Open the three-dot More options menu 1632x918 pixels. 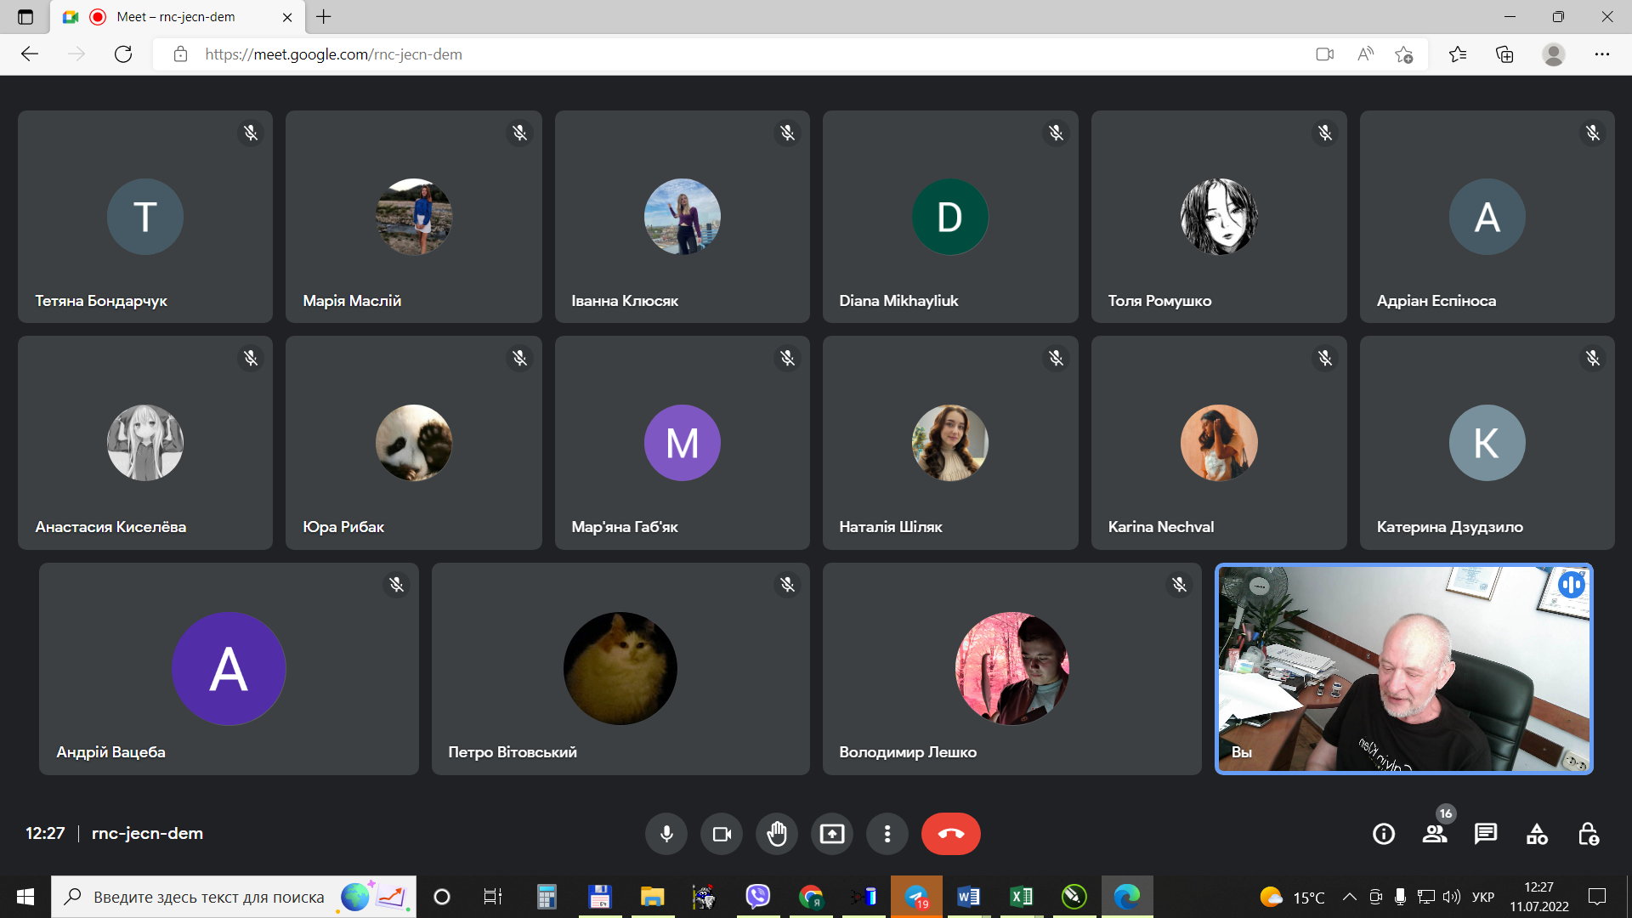click(887, 834)
